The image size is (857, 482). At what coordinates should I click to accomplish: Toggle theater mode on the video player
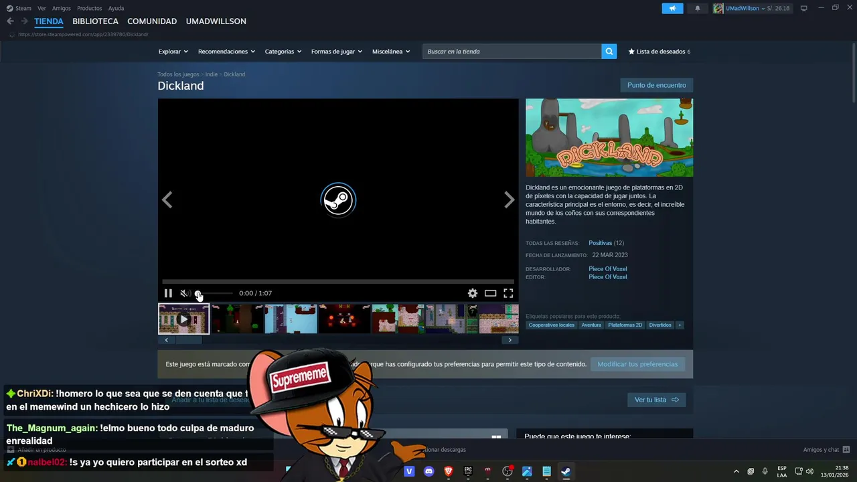(491, 293)
